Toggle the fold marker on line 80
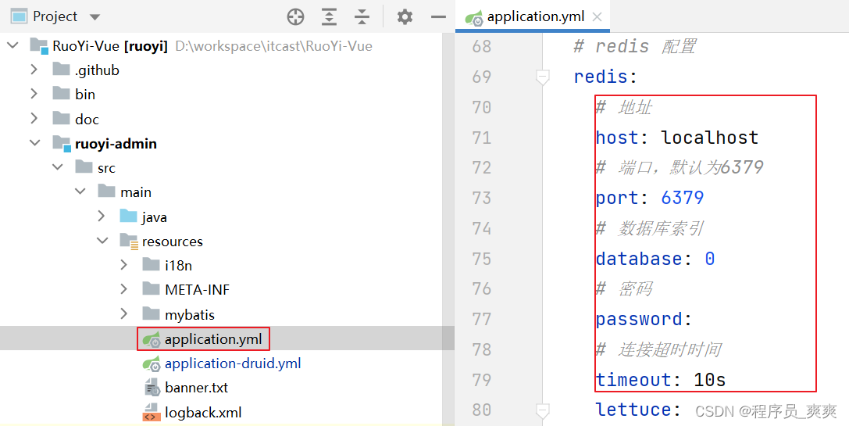 coord(543,410)
